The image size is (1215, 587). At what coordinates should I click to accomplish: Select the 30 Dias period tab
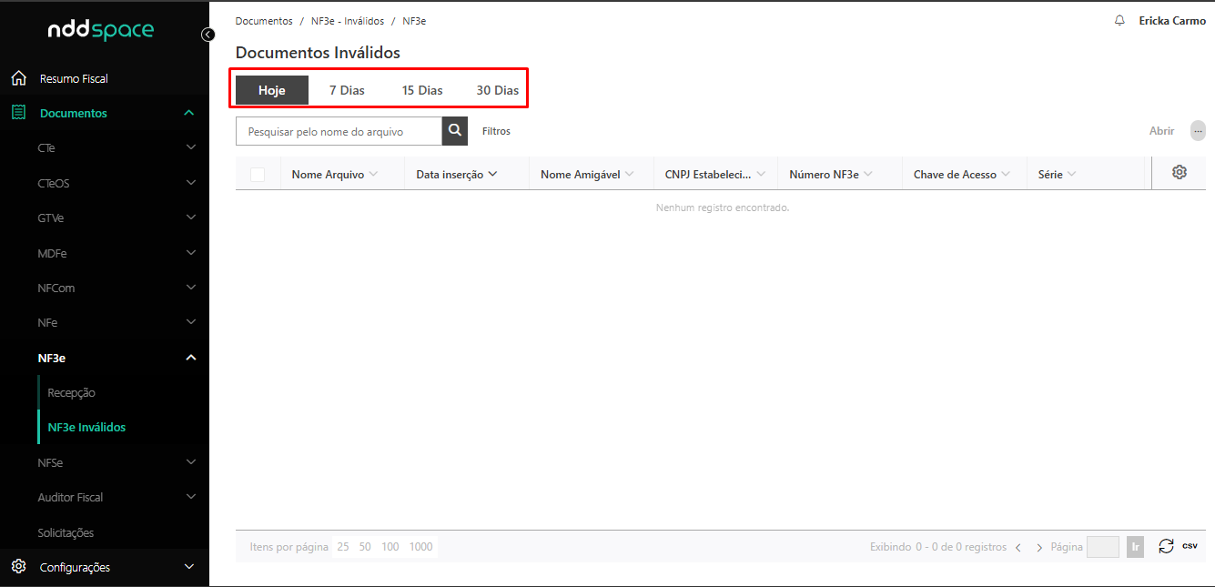497,90
